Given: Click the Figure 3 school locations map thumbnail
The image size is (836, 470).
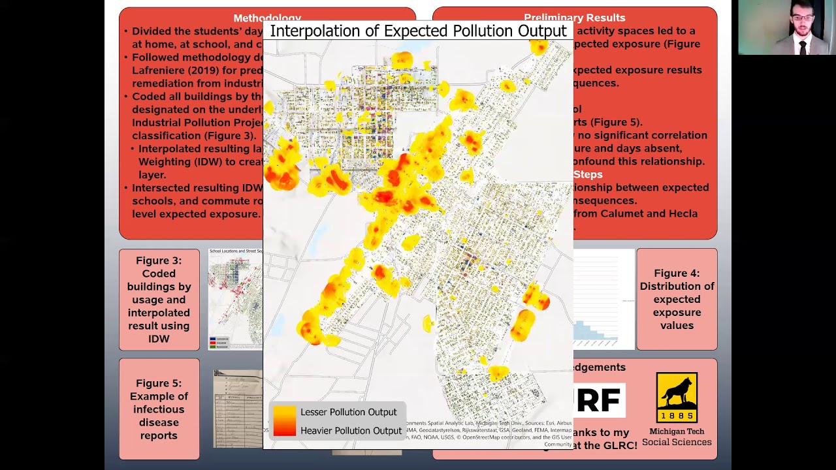Looking at the screenshot, I should coord(235,299).
